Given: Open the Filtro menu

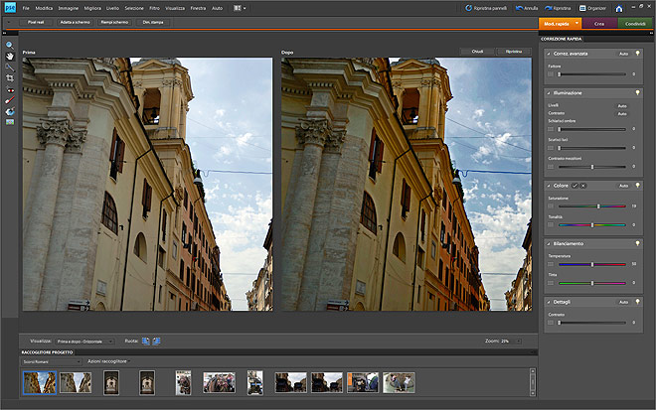Looking at the screenshot, I should tap(154, 8).
